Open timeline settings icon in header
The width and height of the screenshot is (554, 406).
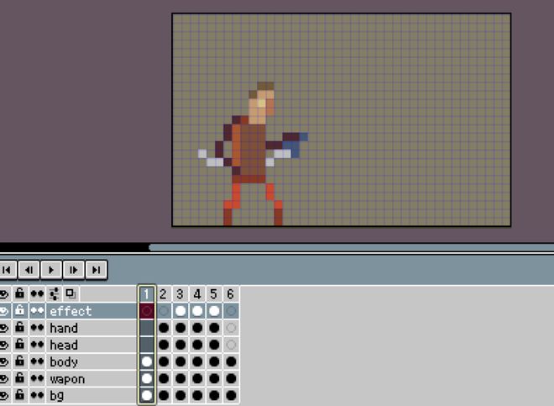55,294
